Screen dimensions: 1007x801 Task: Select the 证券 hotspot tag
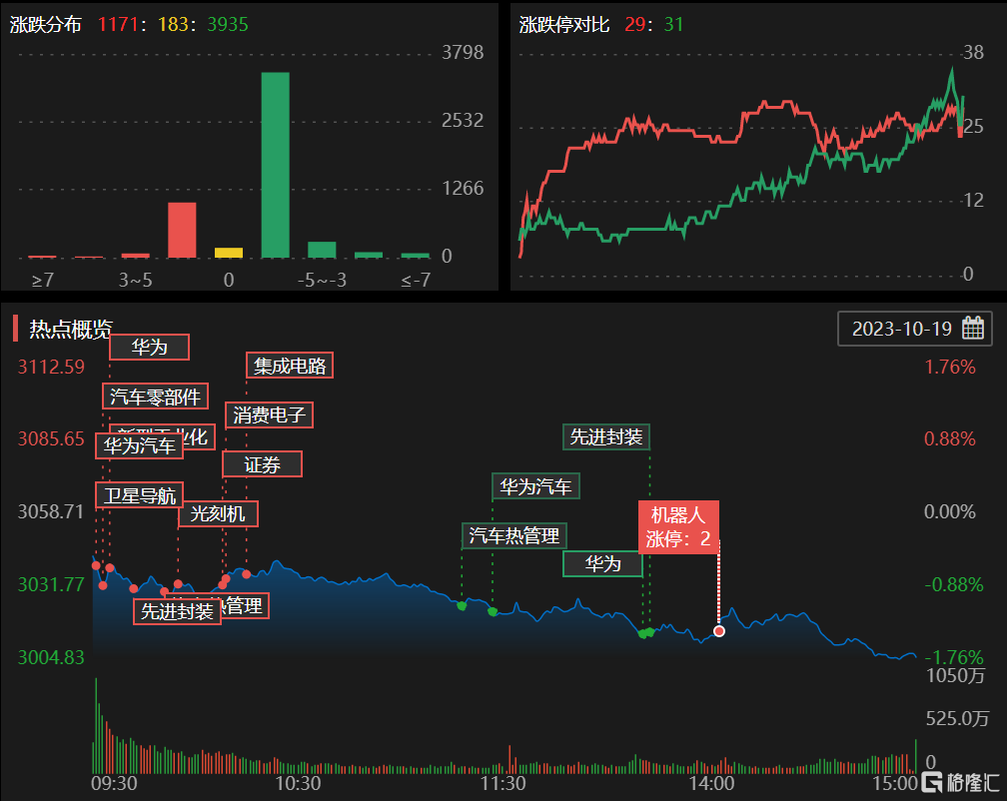pyautogui.click(x=262, y=464)
